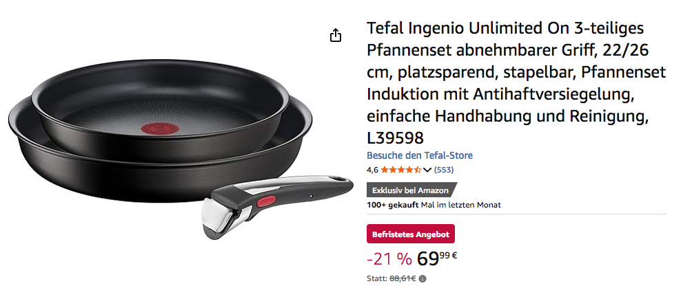The height and width of the screenshot is (288, 681).
Task: Click the red release button on handle
Action: tap(267, 201)
